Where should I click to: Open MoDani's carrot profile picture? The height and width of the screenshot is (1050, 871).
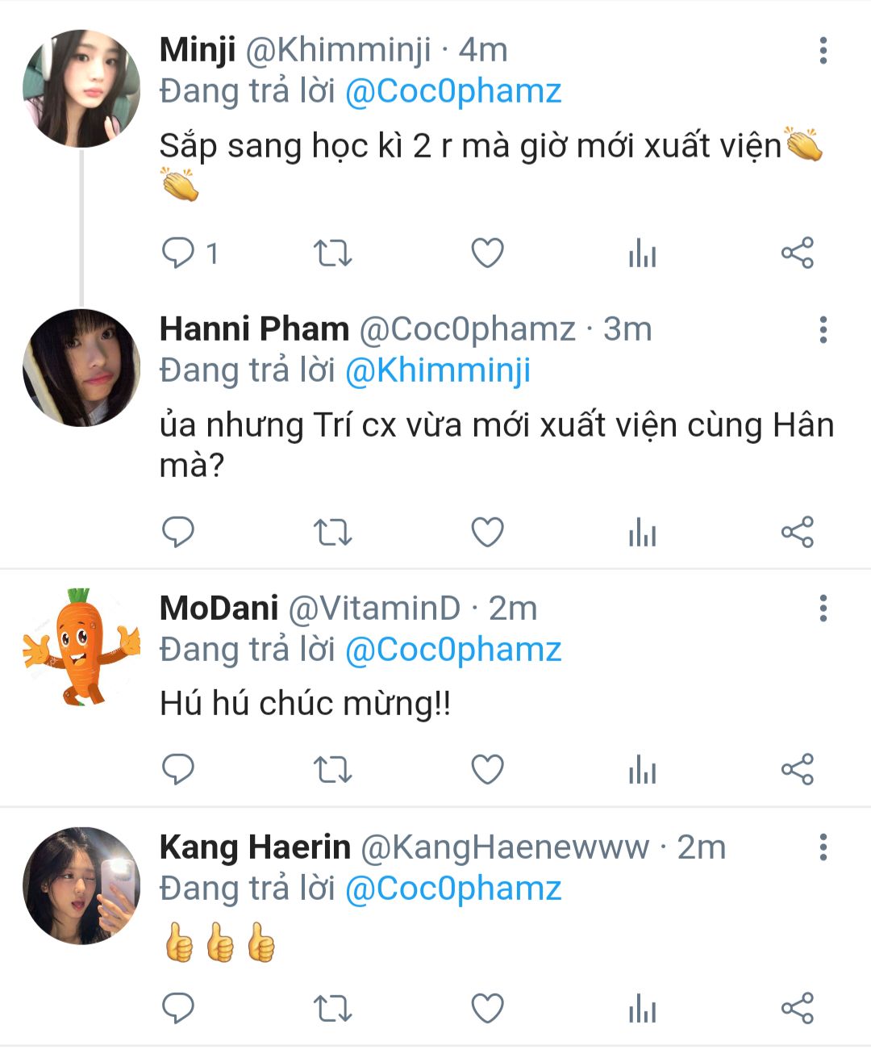tap(81, 646)
